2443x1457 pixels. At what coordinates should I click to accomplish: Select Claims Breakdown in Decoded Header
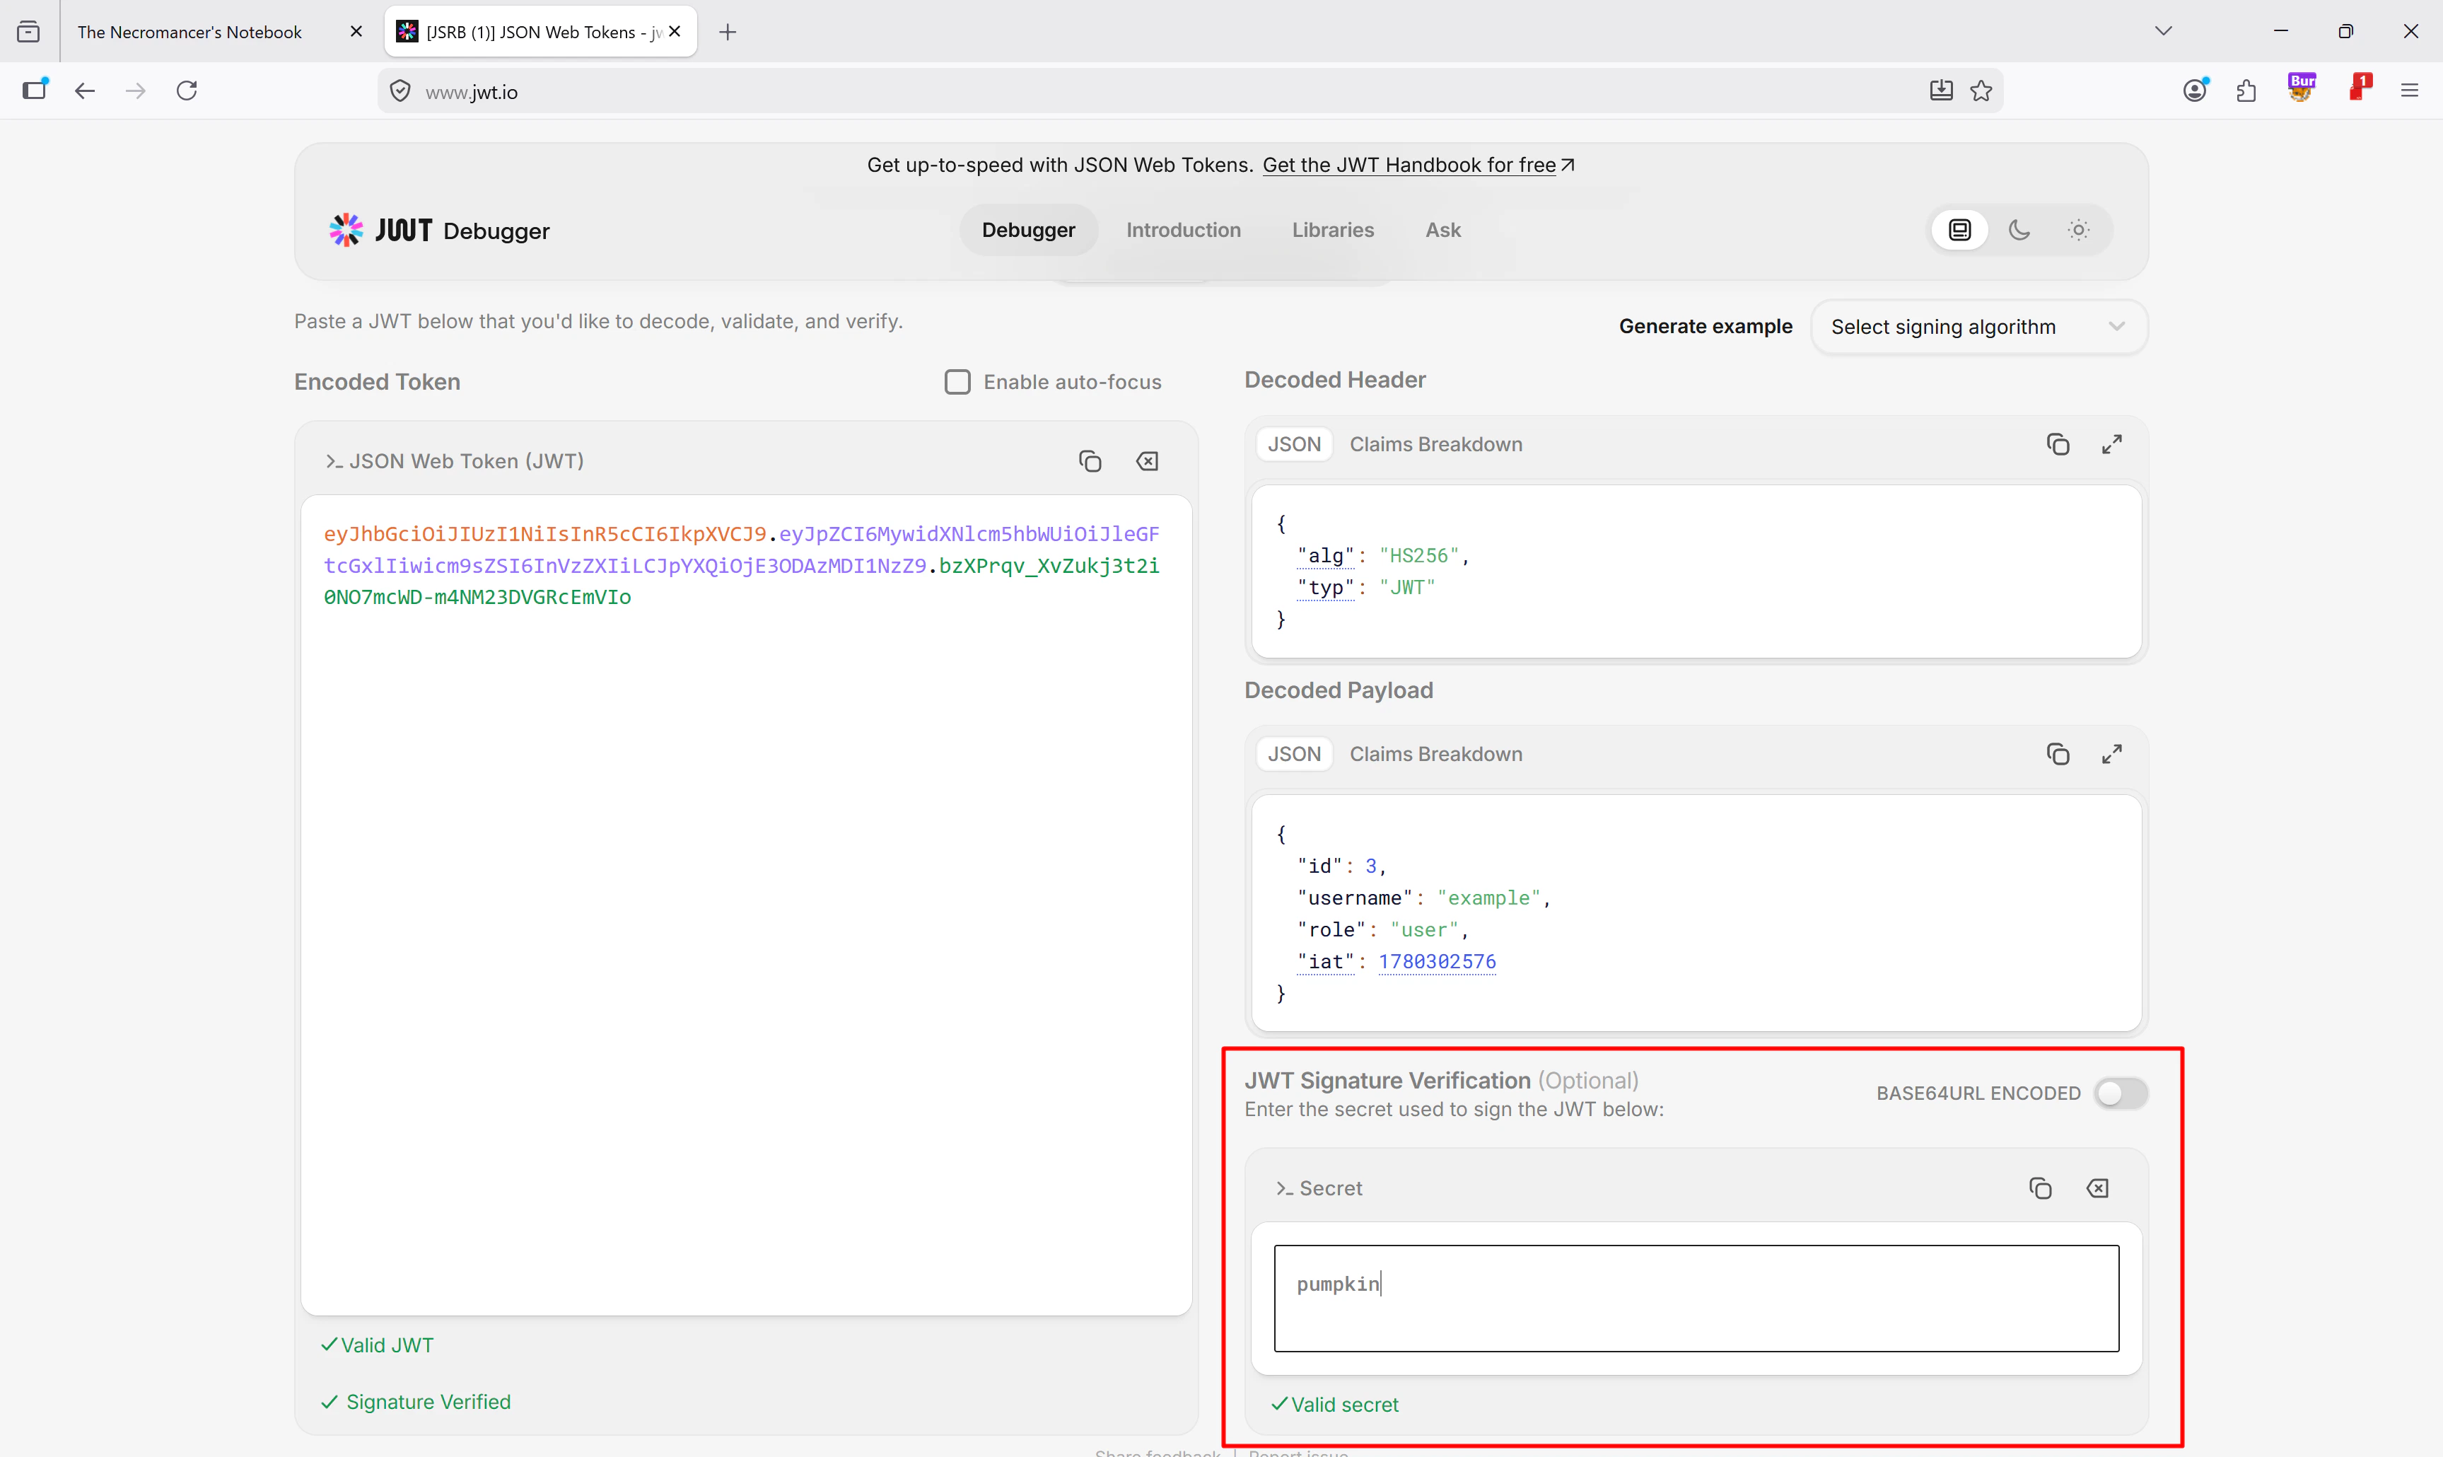point(1435,443)
